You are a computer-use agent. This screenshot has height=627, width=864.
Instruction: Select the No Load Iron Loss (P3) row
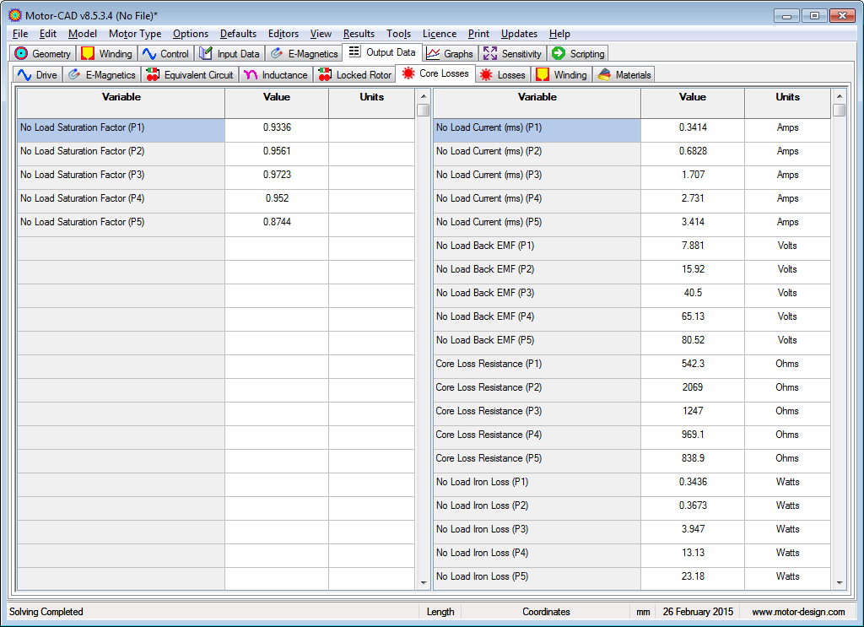pyautogui.click(x=632, y=532)
